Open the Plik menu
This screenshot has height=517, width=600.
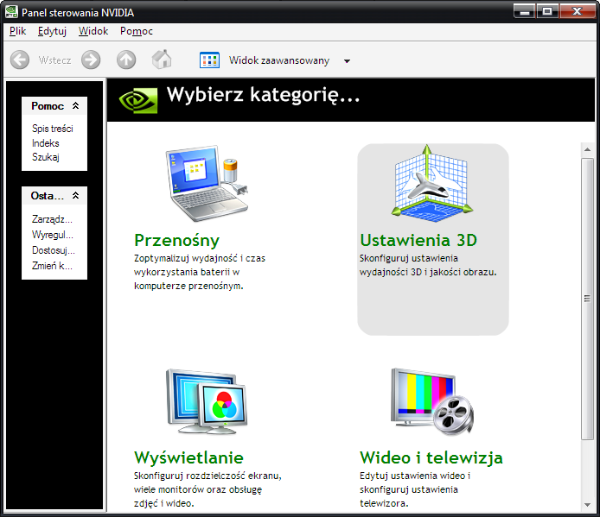pyautogui.click(x=17, y=31)
